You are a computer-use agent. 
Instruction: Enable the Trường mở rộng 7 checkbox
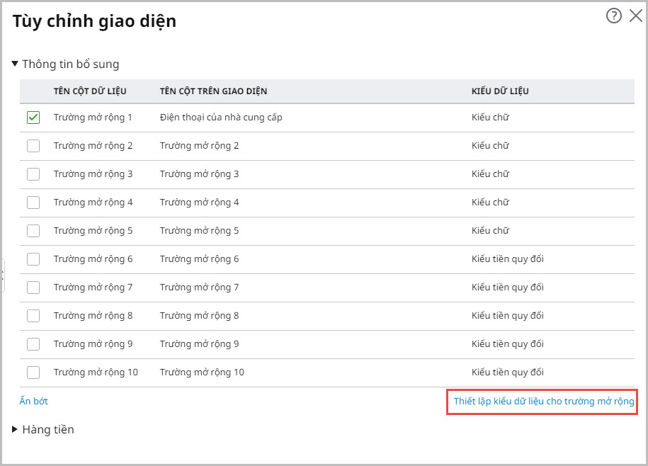[33, 288]
